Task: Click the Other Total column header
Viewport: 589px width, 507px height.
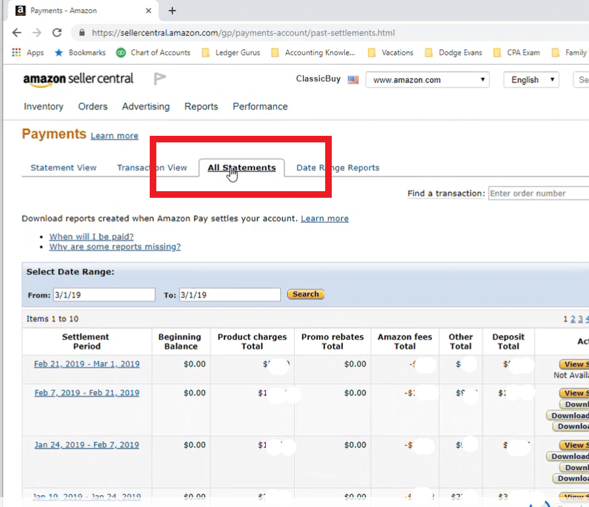Action: [460, 342]
